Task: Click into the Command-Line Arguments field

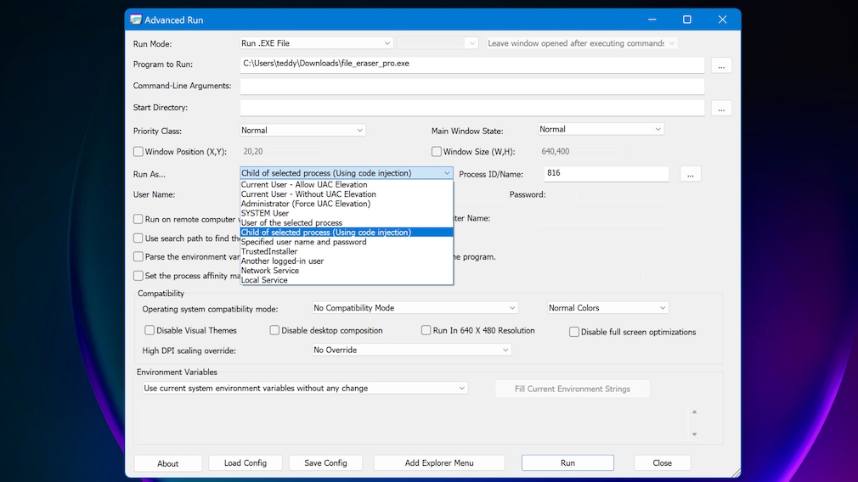Action: (x=471, y=87)
